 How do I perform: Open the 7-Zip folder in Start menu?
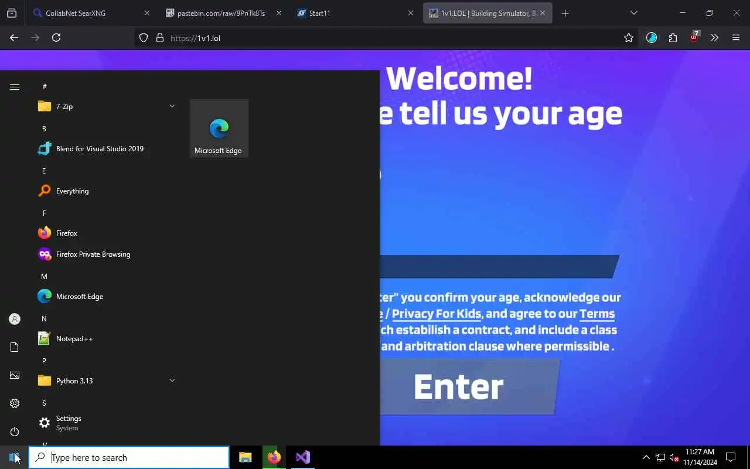point(105,106)
